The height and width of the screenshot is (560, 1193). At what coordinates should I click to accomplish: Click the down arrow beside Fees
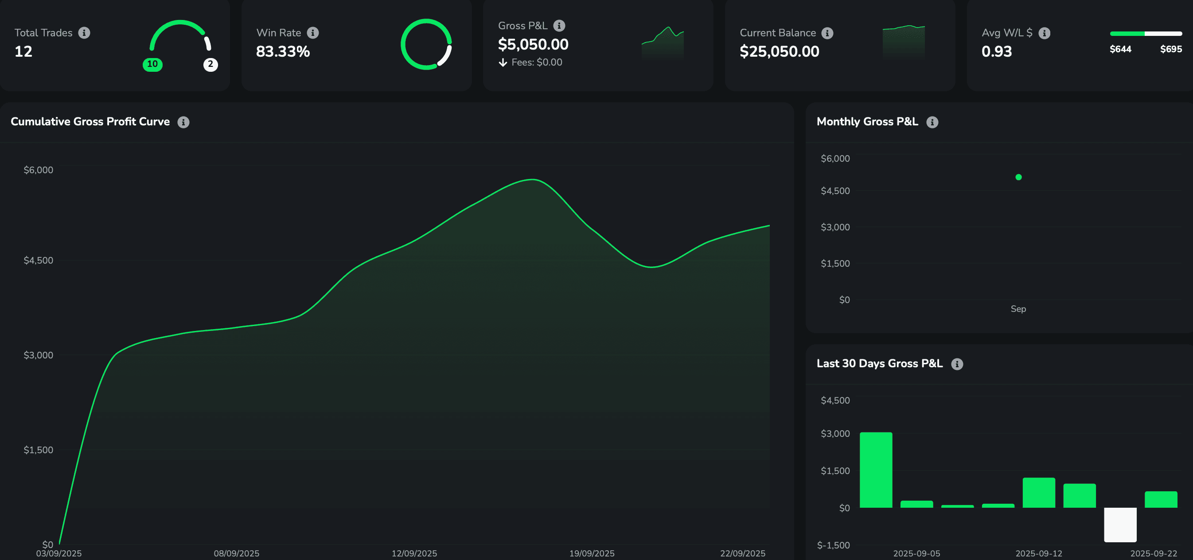click(x=503, y=63)
